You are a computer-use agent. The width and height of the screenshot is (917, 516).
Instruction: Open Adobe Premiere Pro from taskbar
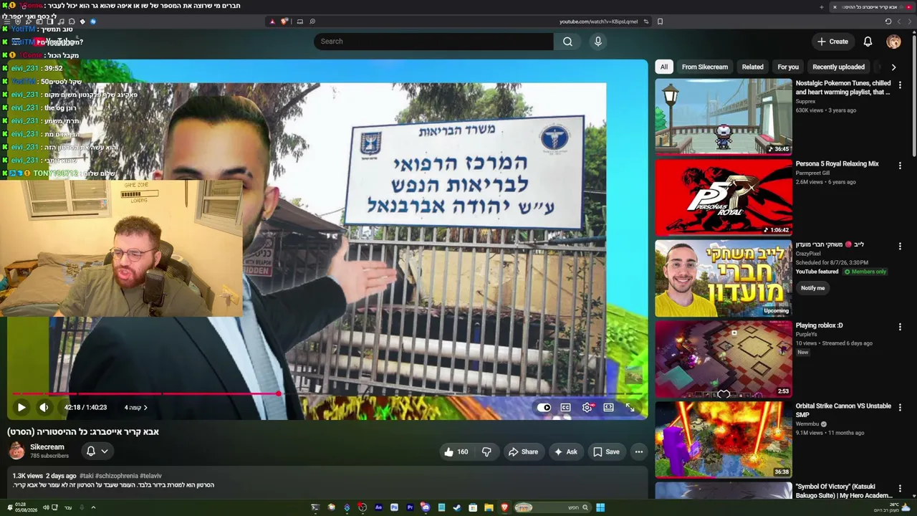(x=410, y=507)
